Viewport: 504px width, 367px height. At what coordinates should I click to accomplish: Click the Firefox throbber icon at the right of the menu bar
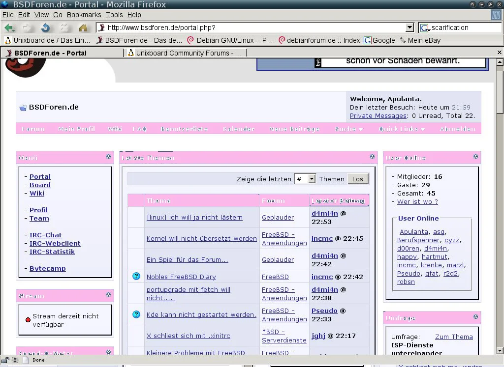tap(496, 15)
